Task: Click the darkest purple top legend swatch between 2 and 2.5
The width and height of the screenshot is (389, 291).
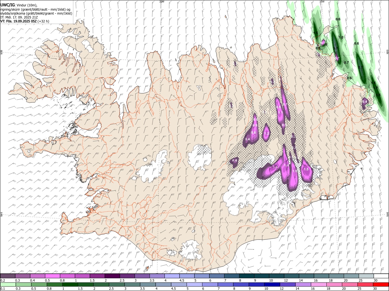Action: pos(112,276)
